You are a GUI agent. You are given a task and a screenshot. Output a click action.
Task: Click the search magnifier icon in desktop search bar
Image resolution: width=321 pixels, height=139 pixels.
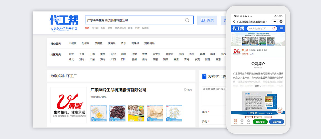(x=187, y=20)
